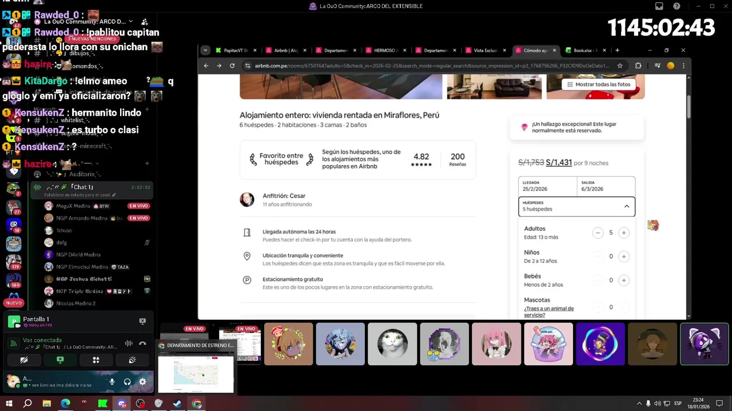The width and height of the screenshot is (732, 411).
Task: Click Discord share screen button
Action: (60, 360)
